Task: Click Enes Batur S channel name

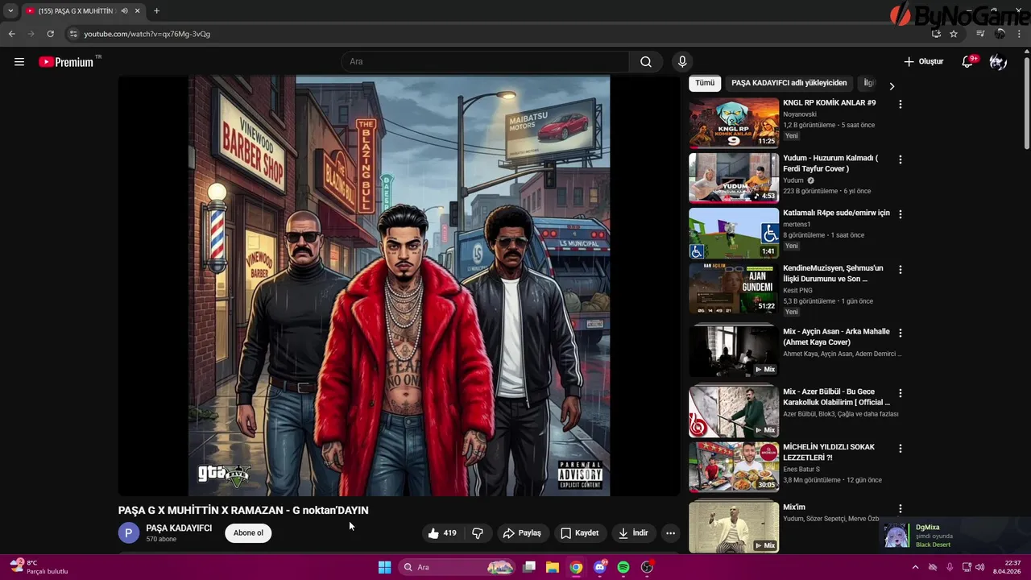Action: [801, 469]
